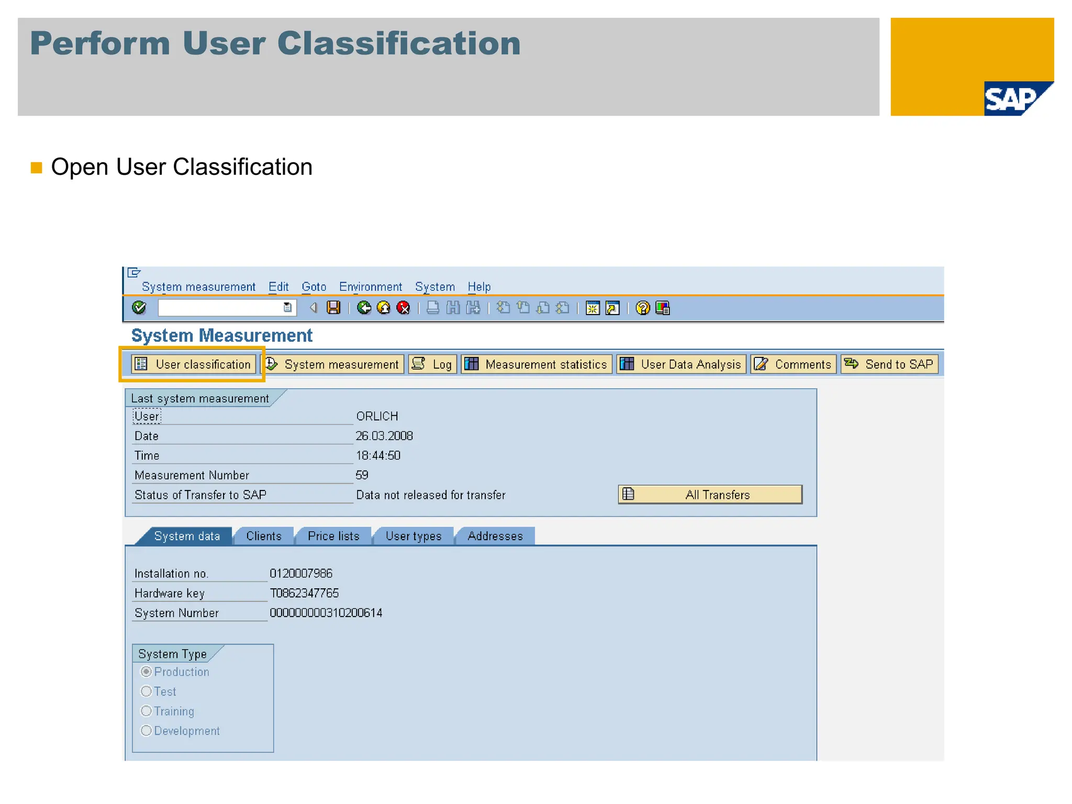The height and width of the screenshot is (804, 1072).
Task: Click the Create New Session icon
Action: pos(593,308)
